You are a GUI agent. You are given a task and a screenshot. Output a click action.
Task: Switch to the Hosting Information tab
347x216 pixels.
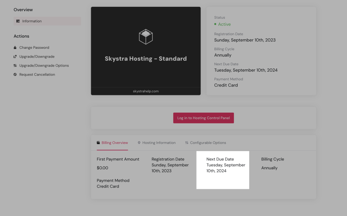(x=159, y=143)
